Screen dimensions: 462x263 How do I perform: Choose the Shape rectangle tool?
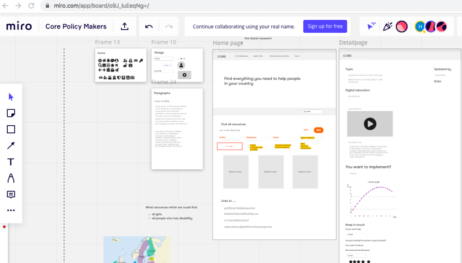point(11,130)
